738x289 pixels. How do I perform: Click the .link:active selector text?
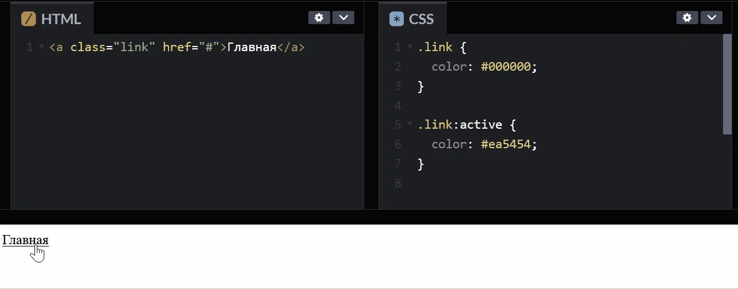coord(460,125)
